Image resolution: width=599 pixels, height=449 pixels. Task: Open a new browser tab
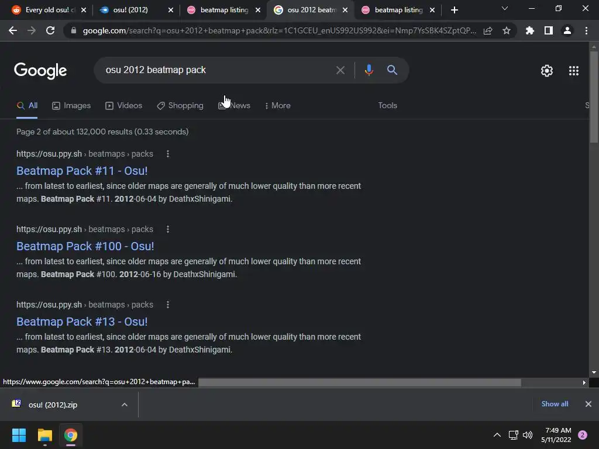[454, 10]
